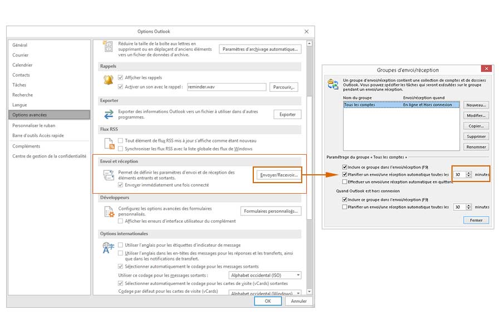
Task: Click the reminder.wav sound field
Action: pos(227,87)
